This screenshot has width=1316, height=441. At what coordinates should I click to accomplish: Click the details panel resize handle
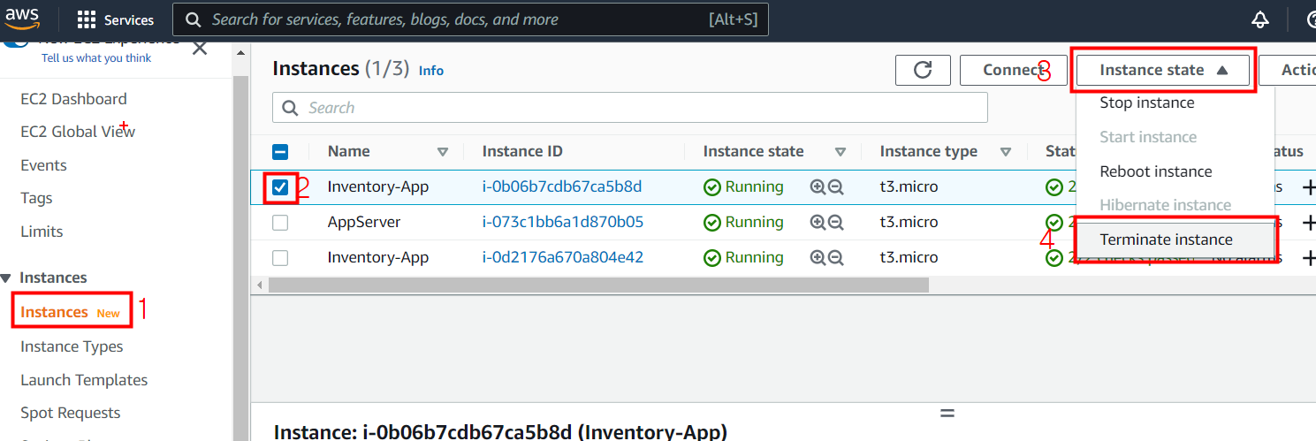pyautogui.click(x=947, y=413)
